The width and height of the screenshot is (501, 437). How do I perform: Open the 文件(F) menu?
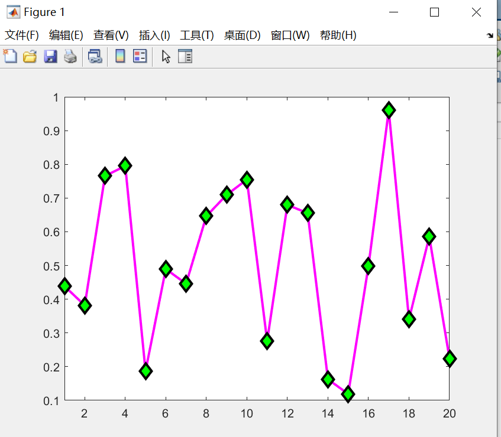21,35
